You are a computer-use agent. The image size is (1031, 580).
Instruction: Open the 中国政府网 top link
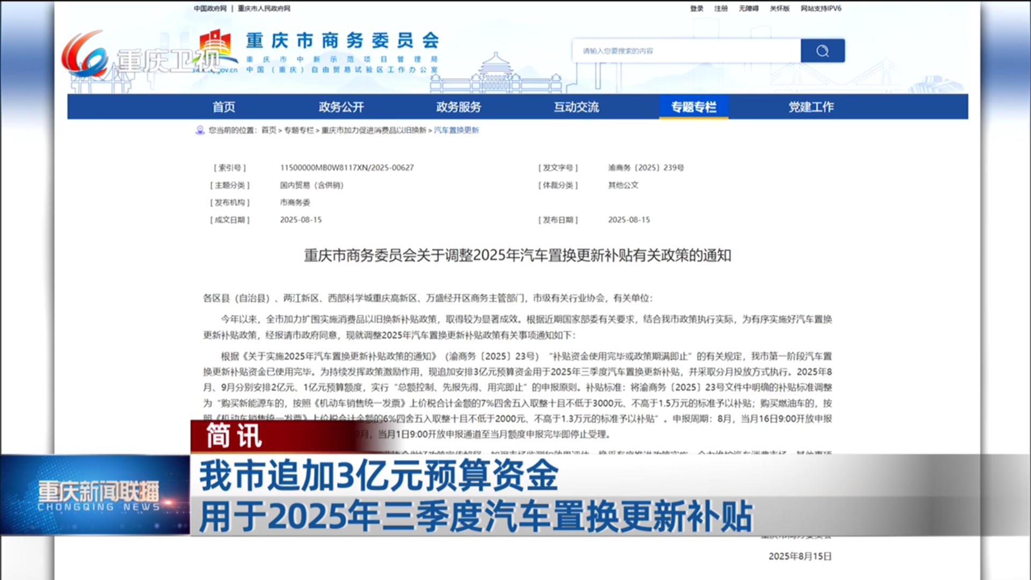(x=210, y=8)
